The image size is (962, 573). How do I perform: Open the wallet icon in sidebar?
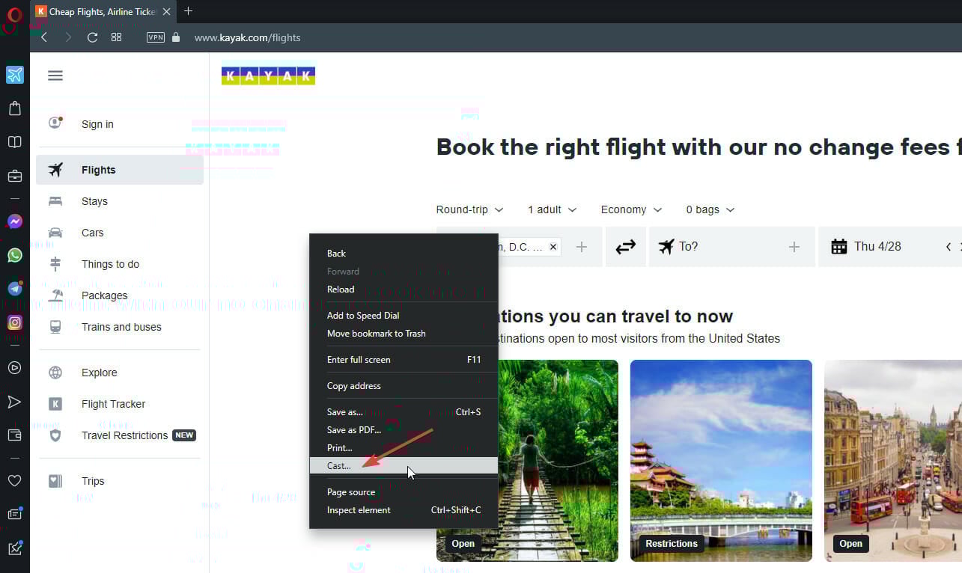coord(14,435)
